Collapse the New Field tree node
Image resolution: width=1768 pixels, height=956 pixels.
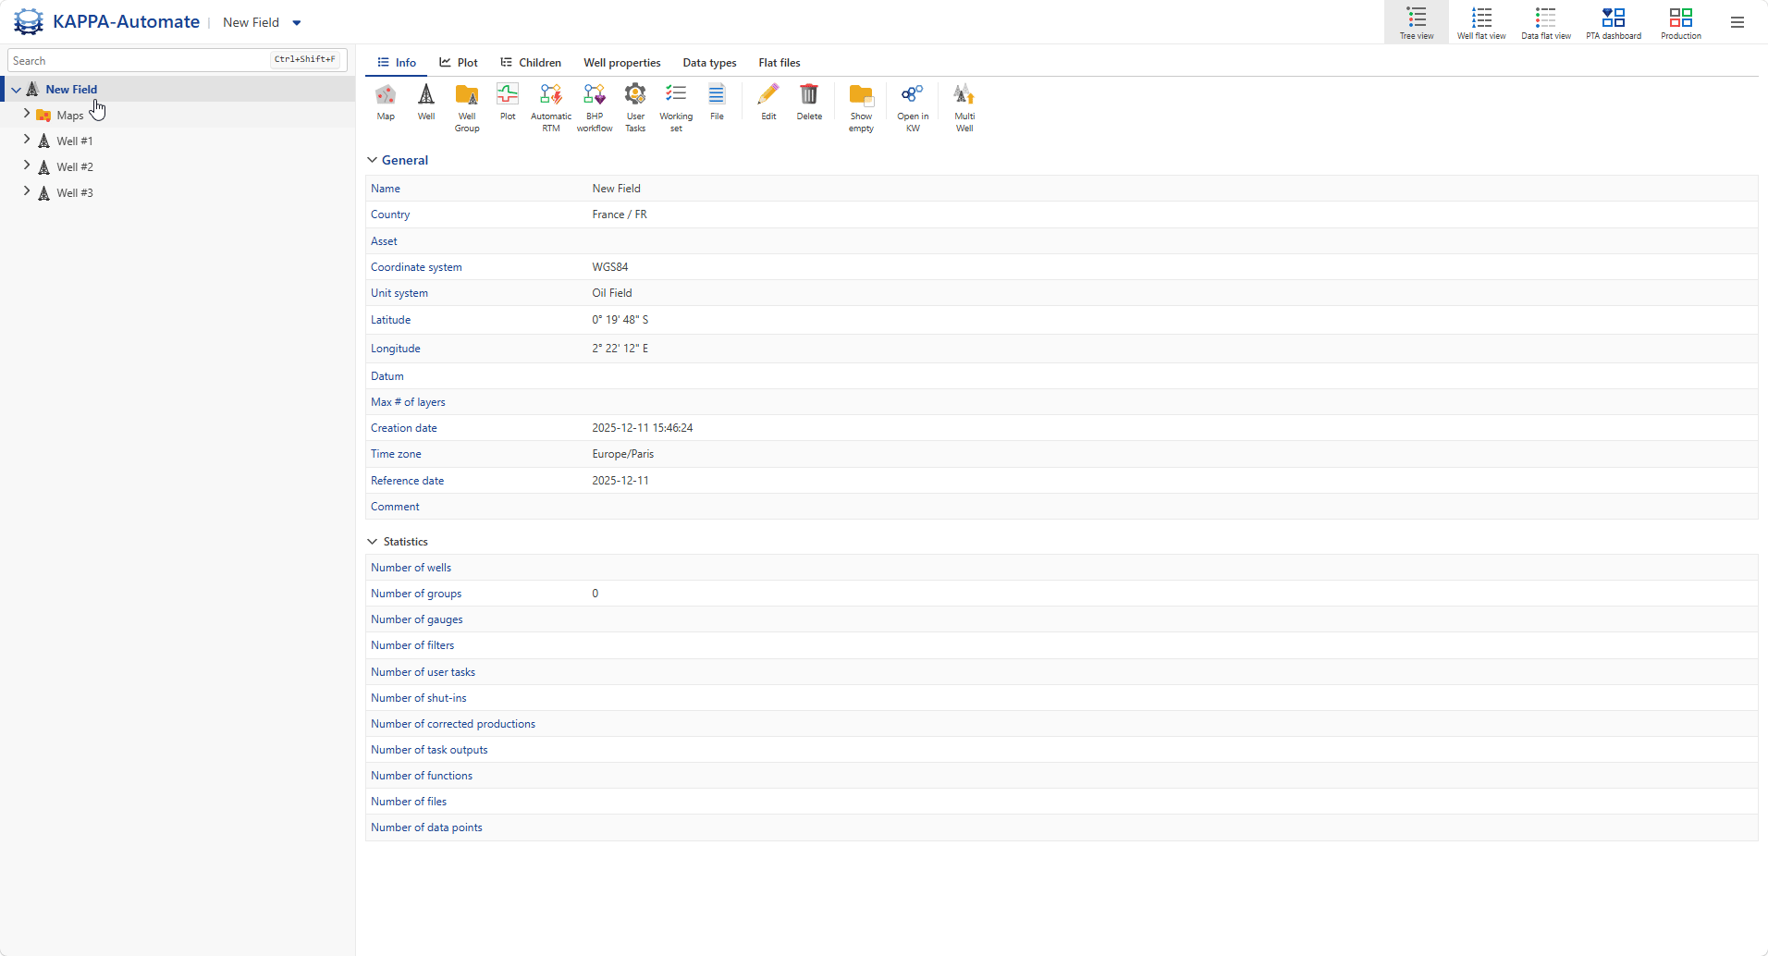(16, 90)
